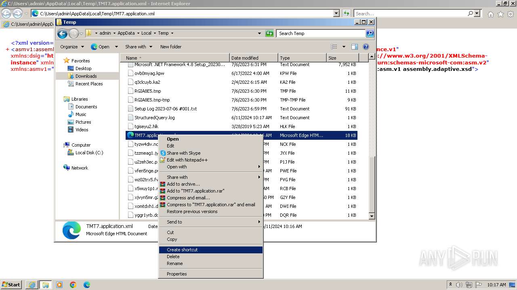The width and height of the screenshot is (517, 290).
Task: Sort files by Date modified column
Action: pyautogui.click(x=254, y=58)
